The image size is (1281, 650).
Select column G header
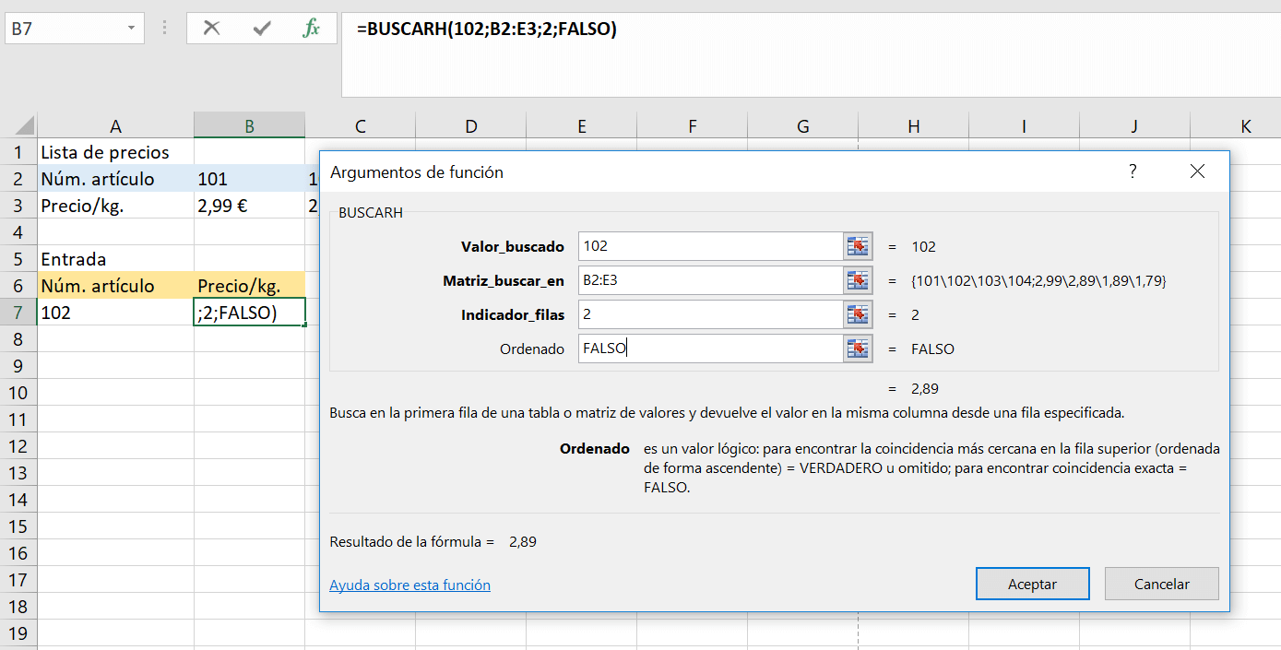(802, 126)
